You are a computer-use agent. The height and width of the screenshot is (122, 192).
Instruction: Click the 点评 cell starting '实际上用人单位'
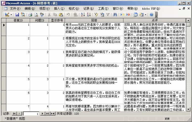[155, 29]
